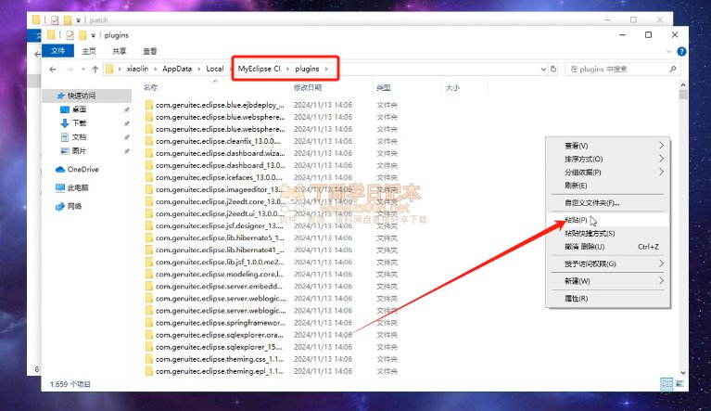711x411 pixels.
Task: Open OneDrive in the navigation pane
Action: [83, 169]
